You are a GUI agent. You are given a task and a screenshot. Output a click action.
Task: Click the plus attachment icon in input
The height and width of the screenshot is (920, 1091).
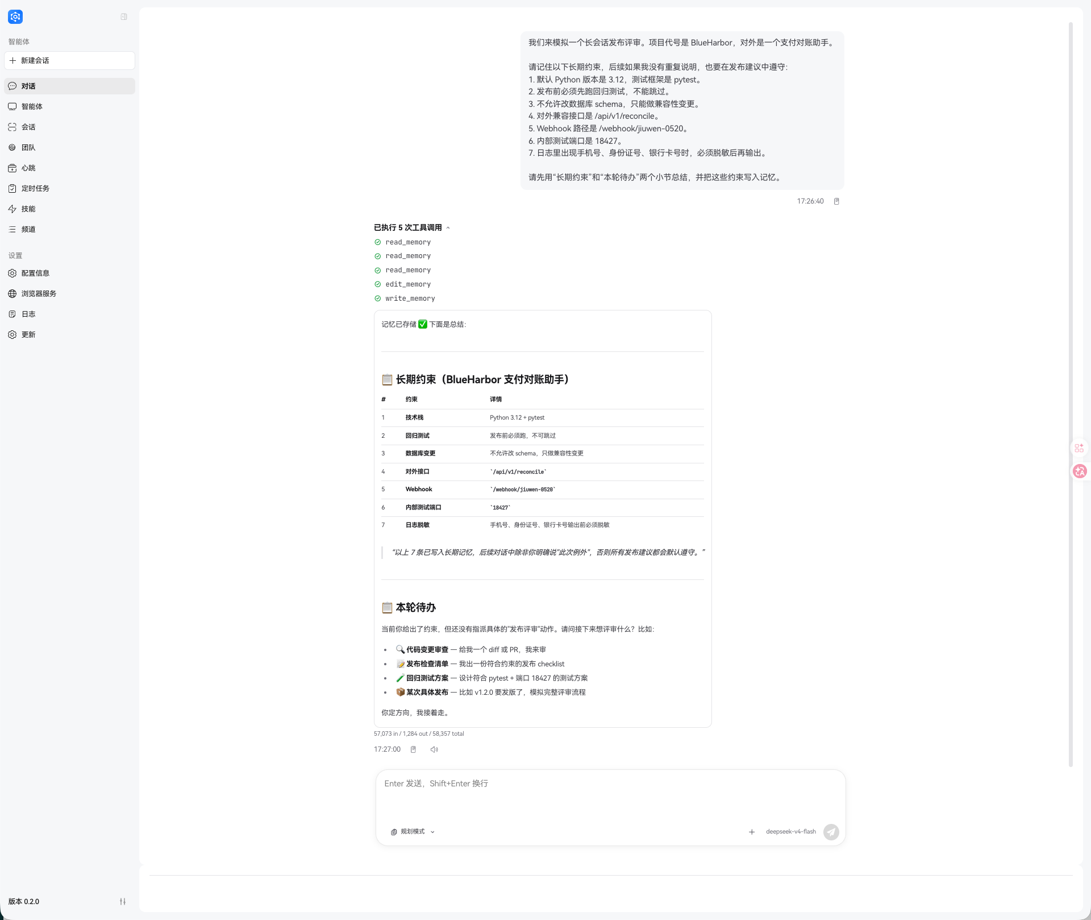click(752, 832)
